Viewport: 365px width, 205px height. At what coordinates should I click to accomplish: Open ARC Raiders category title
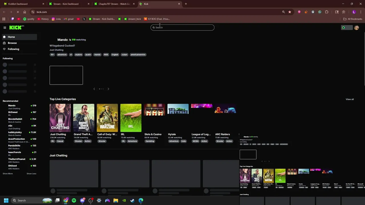222,134
